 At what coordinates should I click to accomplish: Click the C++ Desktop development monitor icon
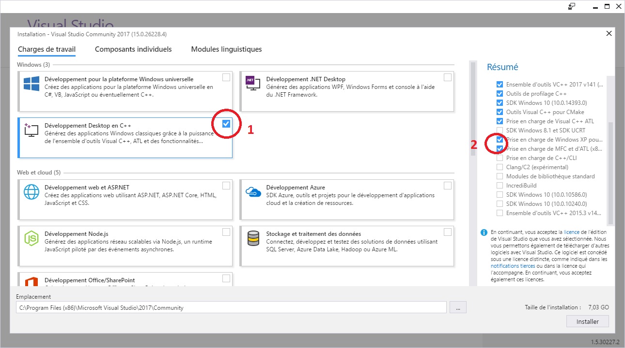pyautogui.click(x=31, y=130)
